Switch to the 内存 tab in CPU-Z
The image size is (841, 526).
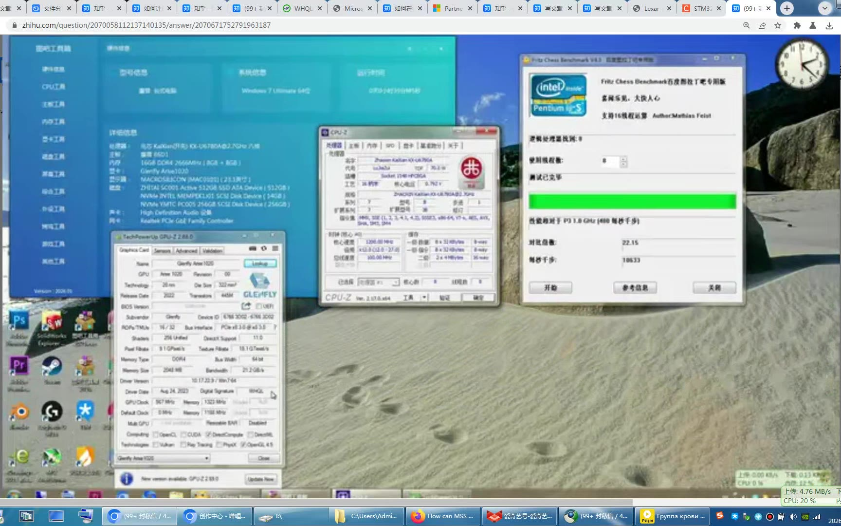tap(372, 146)
